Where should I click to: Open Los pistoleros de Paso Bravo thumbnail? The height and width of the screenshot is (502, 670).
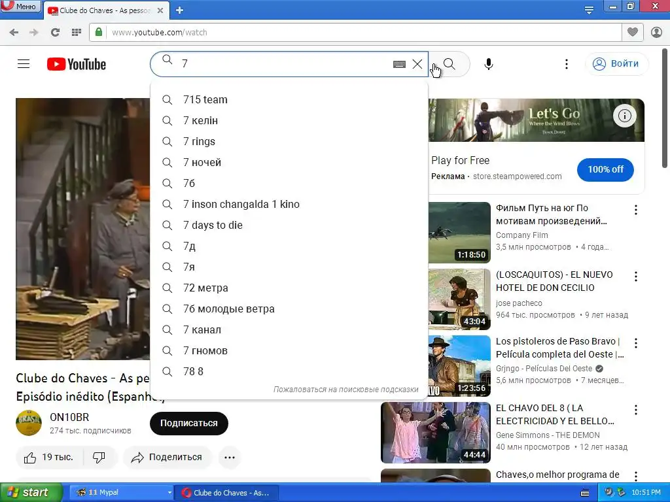tap(459, 366)
